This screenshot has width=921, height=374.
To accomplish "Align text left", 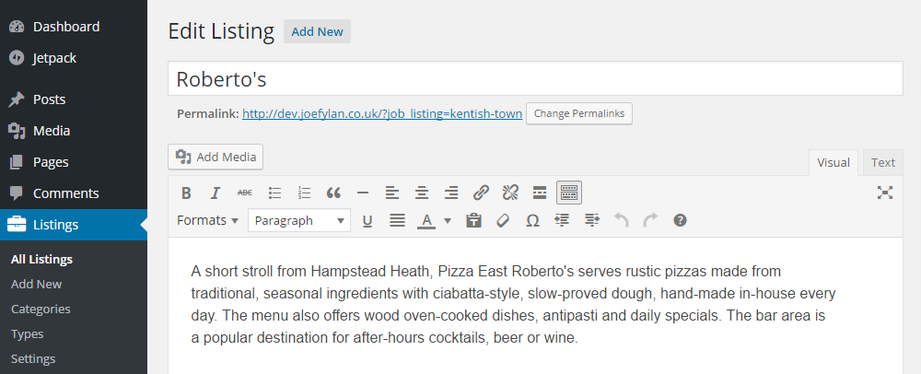I will pos(392,193).
